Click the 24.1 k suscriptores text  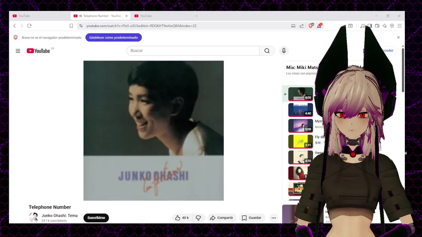coord(54,221)
